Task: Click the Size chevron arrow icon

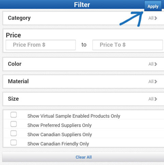Action: click(x=156, y=99)
